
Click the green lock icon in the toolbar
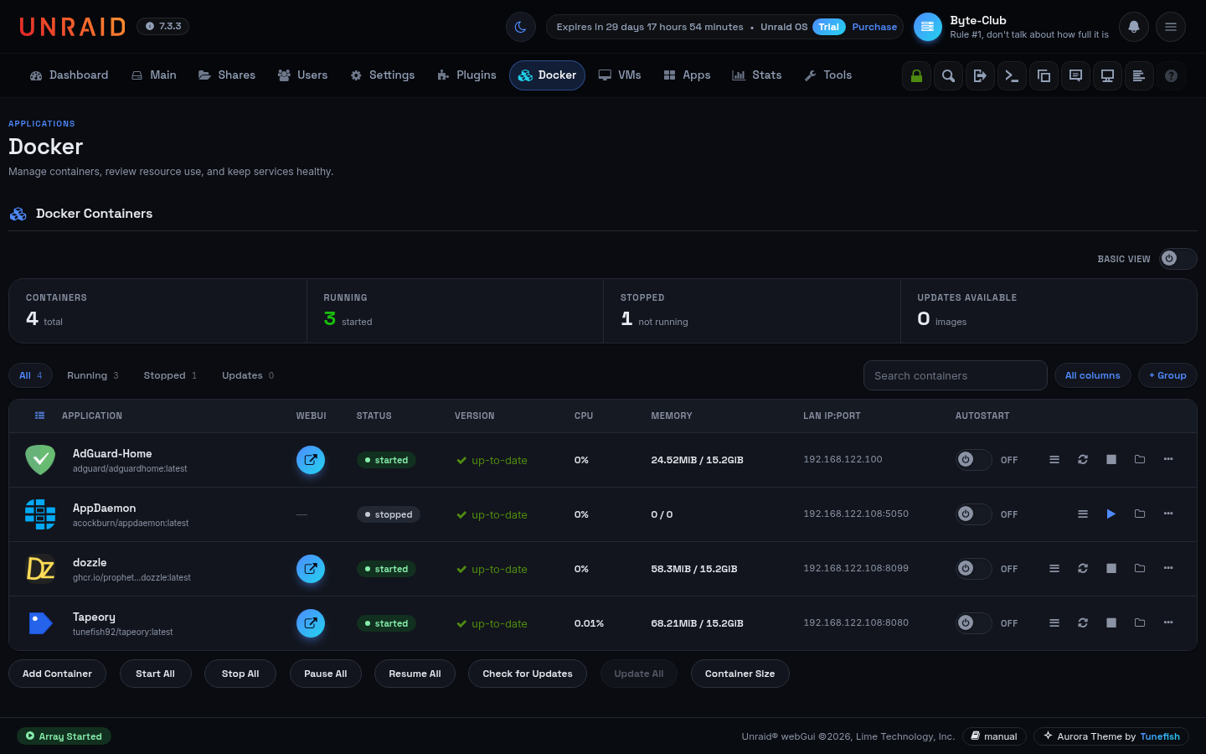coord(916,75)
